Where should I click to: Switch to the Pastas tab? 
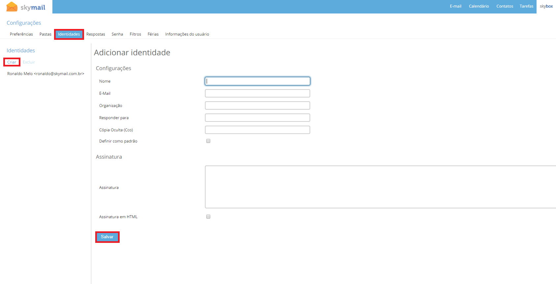[x=45, y=34]
